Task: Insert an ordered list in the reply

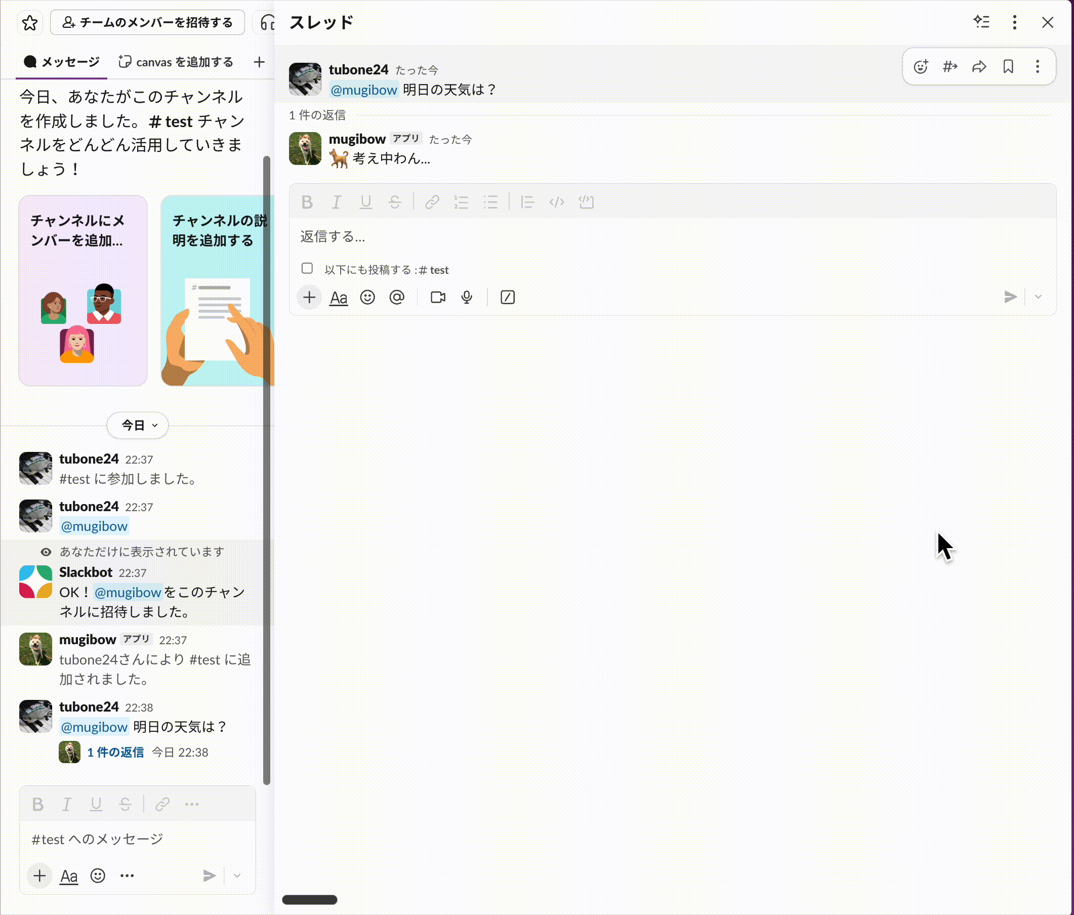Action: [x=461, y=202]
